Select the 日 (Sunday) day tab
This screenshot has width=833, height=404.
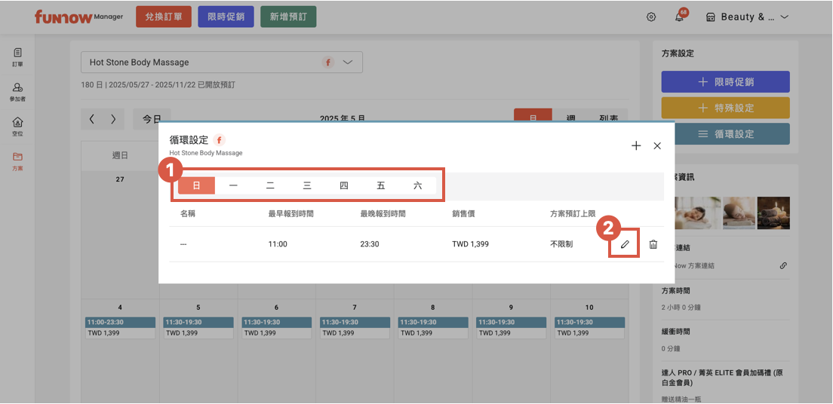click(x=196, y=185)
